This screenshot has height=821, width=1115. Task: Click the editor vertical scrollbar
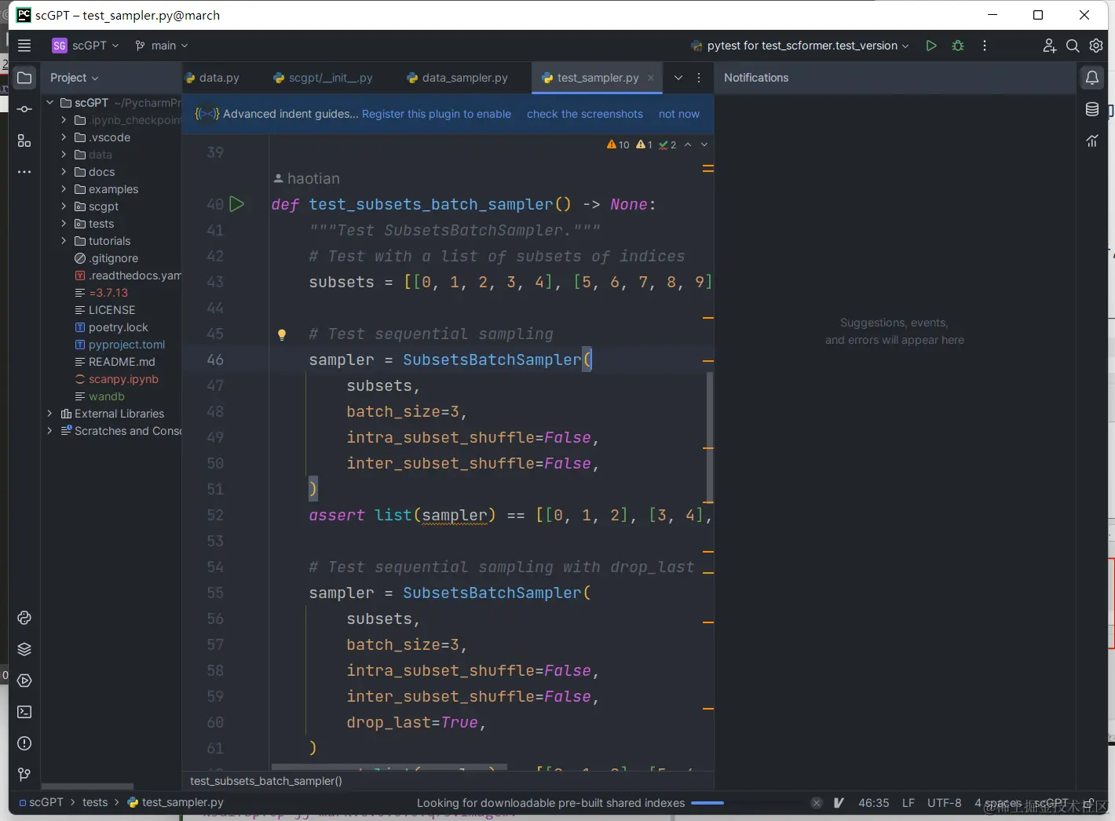711,436
